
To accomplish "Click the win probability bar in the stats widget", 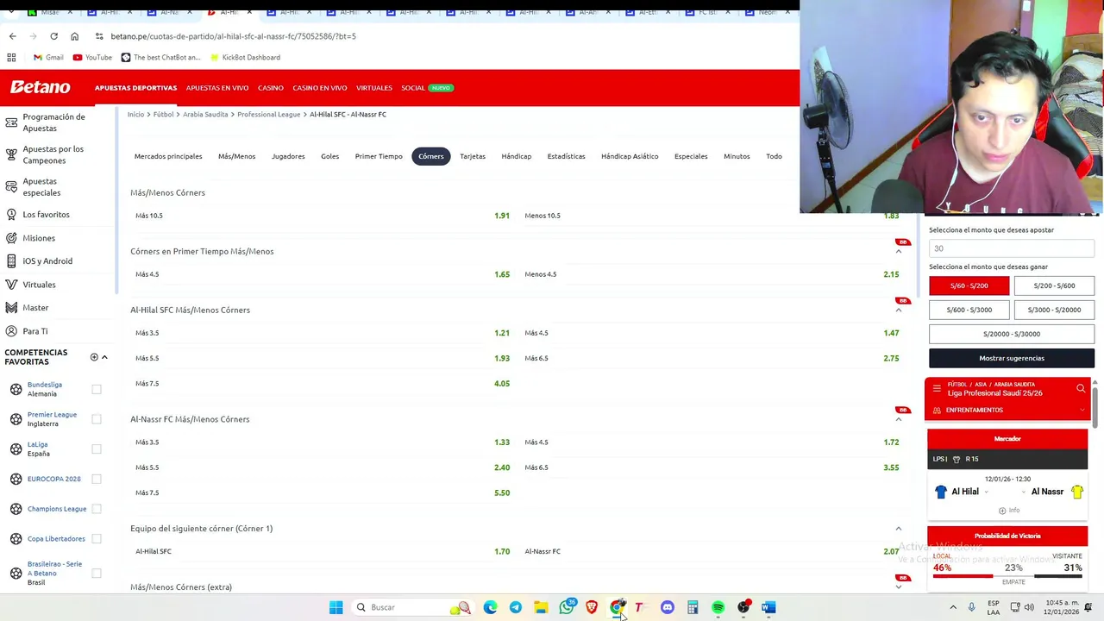I will 1007,576.
